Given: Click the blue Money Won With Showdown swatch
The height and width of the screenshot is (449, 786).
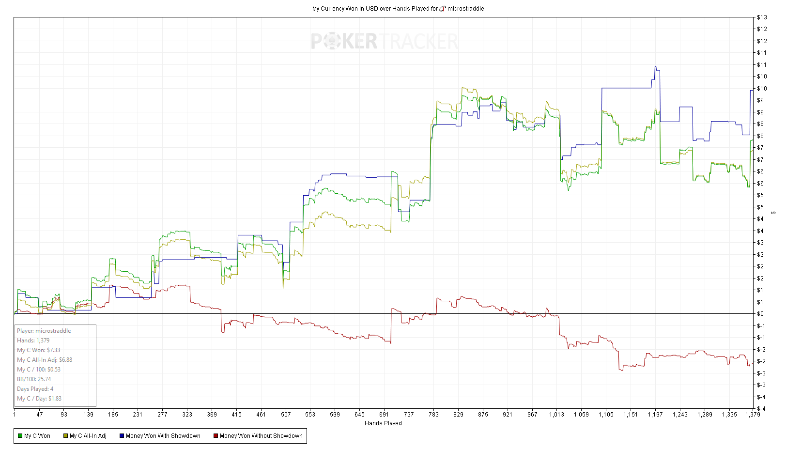Looking at the screenshot, I should coord(122,436).
